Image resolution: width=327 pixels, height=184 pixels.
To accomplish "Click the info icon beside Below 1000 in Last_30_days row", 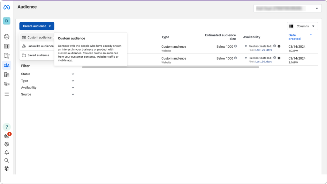I will pos(235,58).
